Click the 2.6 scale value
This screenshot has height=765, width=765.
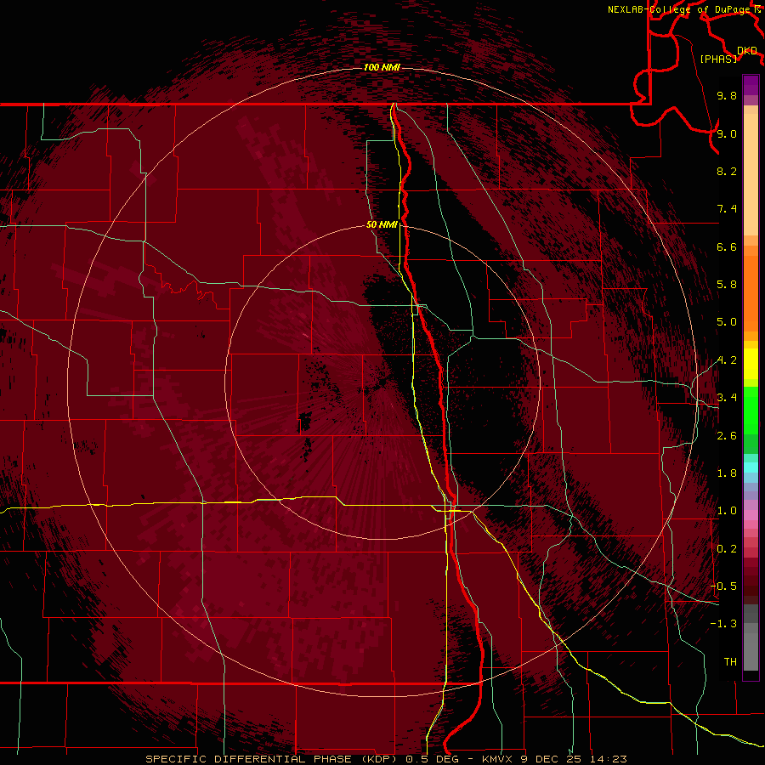tap(727, 436)
